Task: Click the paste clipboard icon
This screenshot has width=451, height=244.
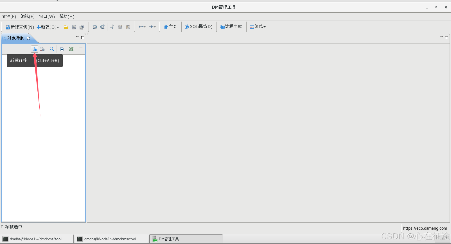Action: pos(128,27)
